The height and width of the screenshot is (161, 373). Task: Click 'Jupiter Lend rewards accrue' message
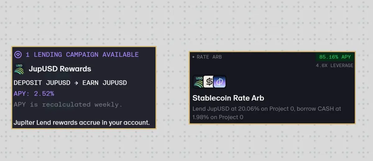81,123
